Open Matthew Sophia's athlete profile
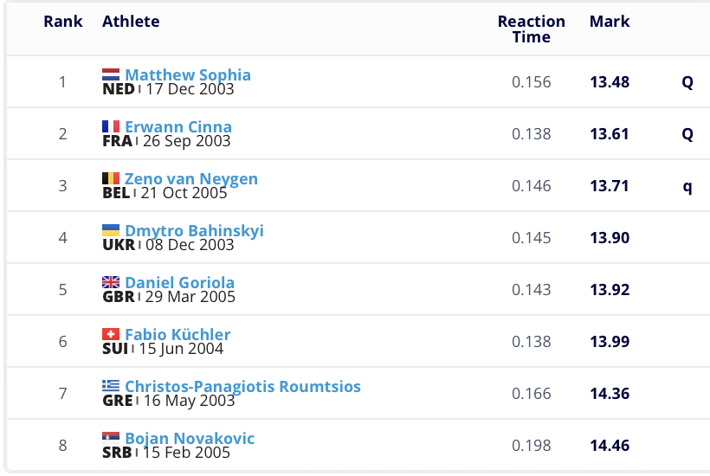Image resolution: width=710 pixels, height=476 pixels. [188, 75]
